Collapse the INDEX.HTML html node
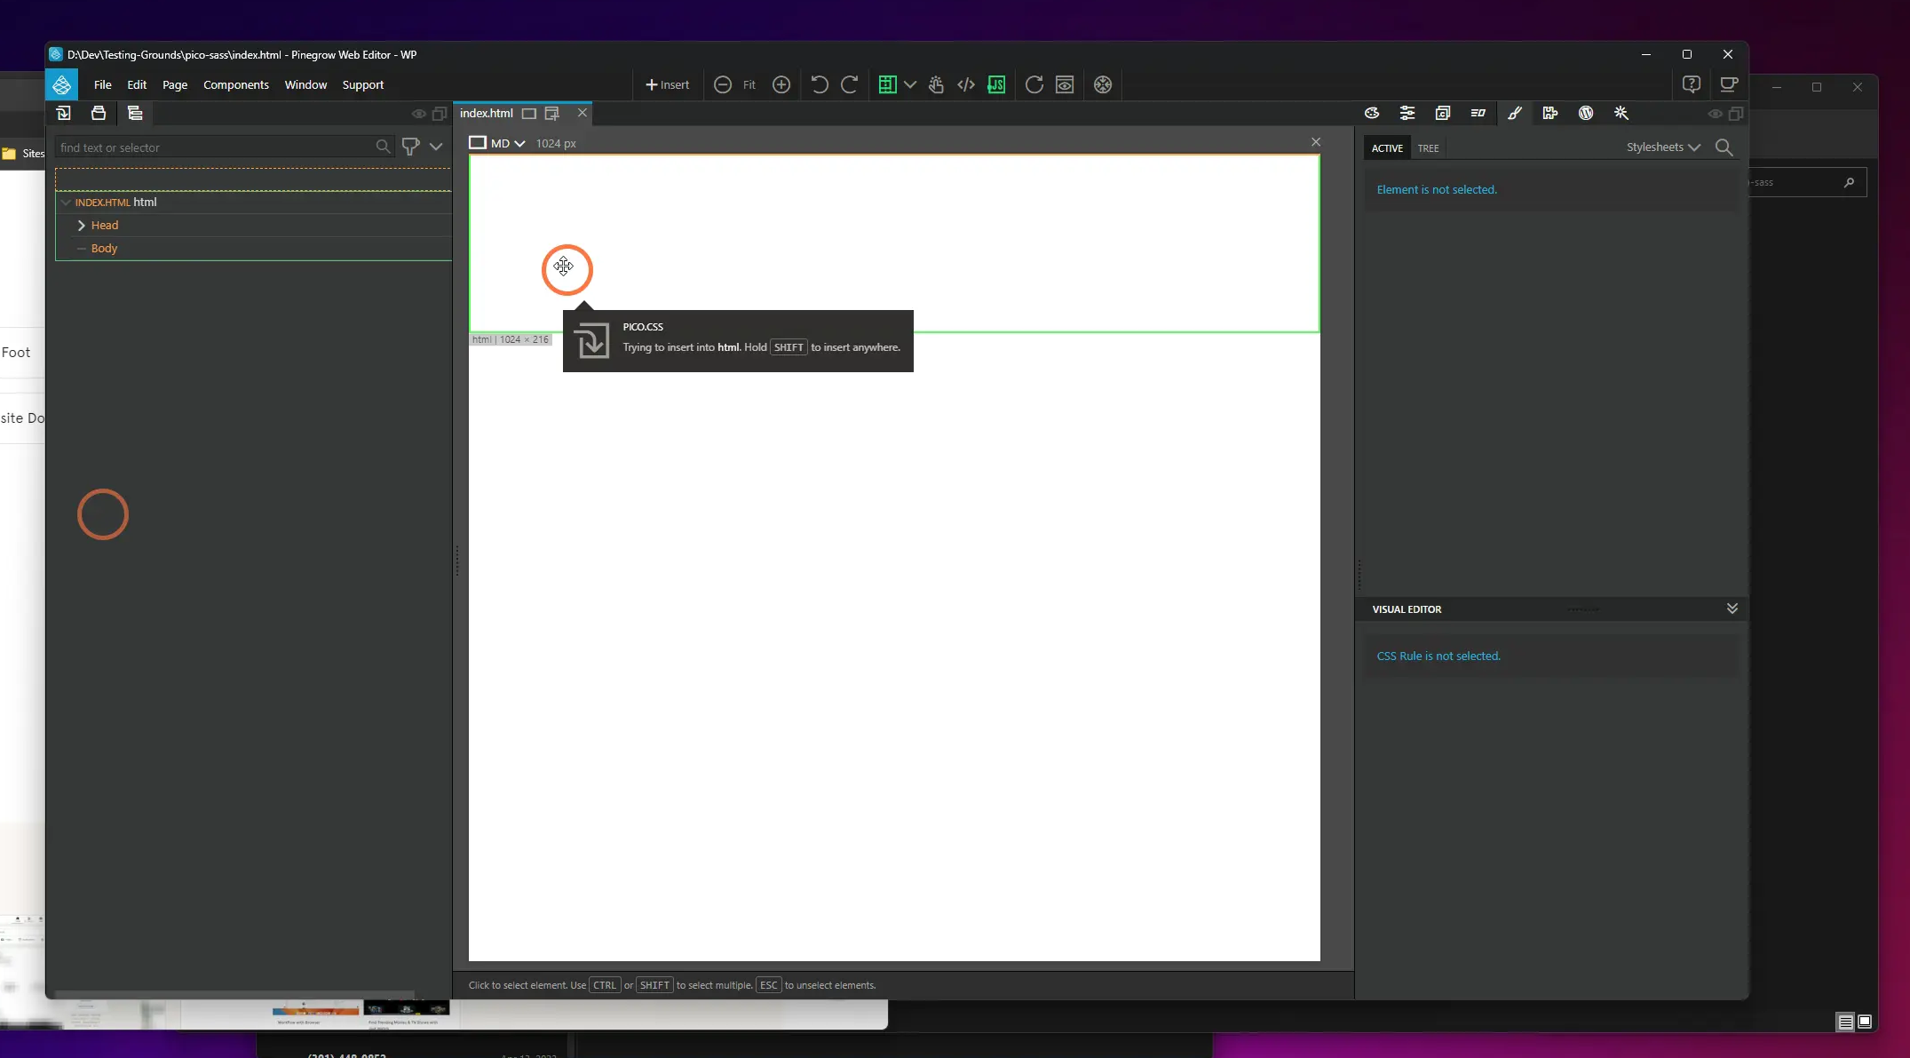1910x1058 pixels. pyautogui.click(x=66, y=203)
